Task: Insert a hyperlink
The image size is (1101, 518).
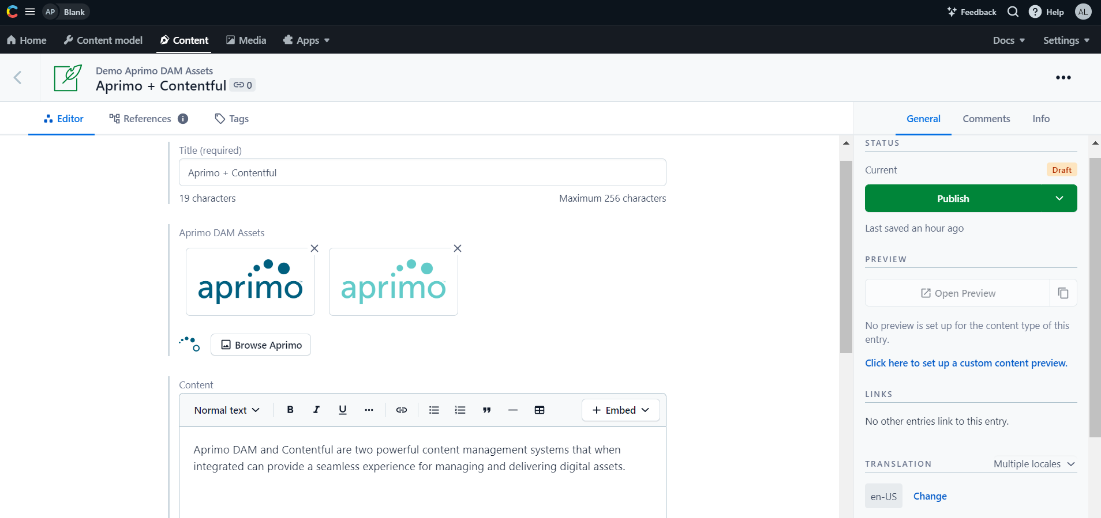Action: (402, 410)
